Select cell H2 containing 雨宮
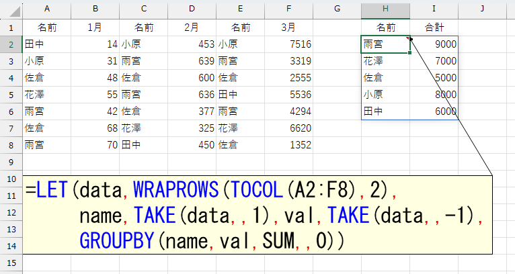 click(385, 44)
